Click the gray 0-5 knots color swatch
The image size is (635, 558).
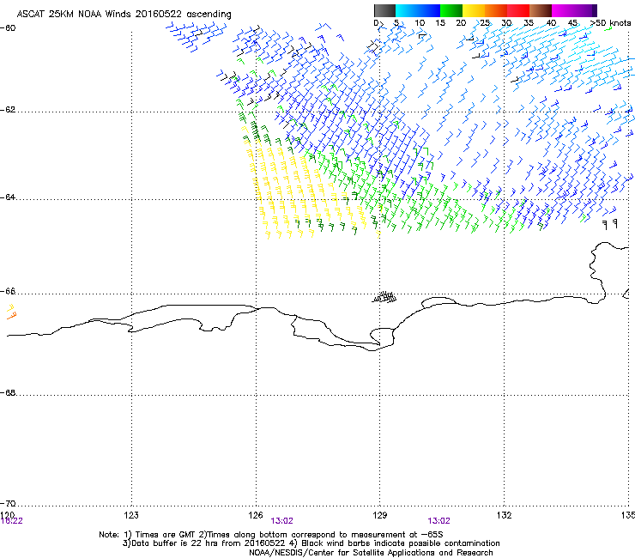(384, 10)
